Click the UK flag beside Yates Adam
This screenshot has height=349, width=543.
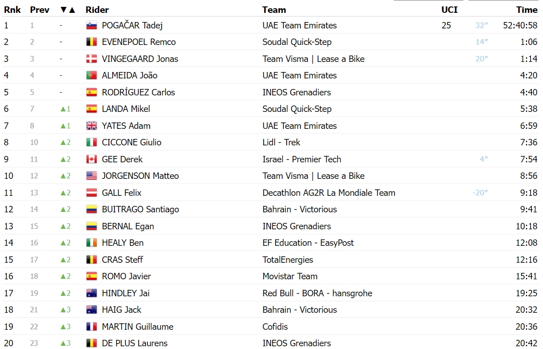pos(91,126)
